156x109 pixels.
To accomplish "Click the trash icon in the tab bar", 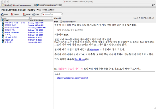I will (153, 5).
